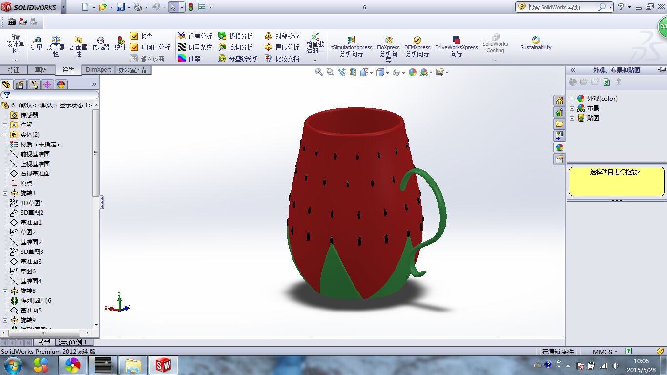667x375 pixels.
Task: Open Section Properties (剖面属性)
Action: (78, 45)
